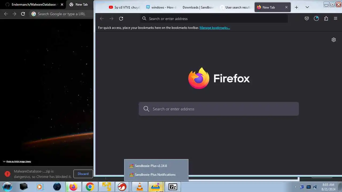Click Chrome forward arrow button
Image resolution: width=342 pixels, height=192 pixels.
coord(14,14)
